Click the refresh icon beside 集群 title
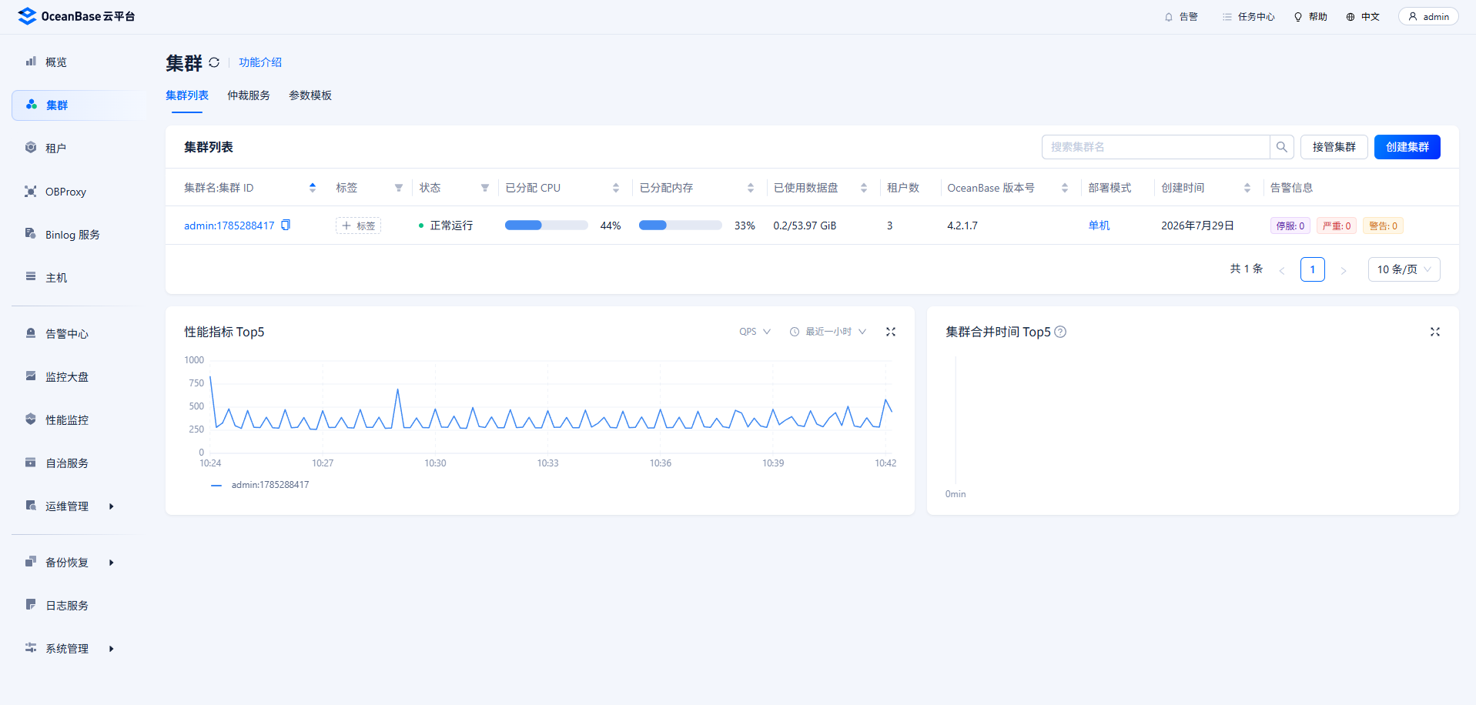Viewport: 1476px width, 705px height. (x=214, y=62)
